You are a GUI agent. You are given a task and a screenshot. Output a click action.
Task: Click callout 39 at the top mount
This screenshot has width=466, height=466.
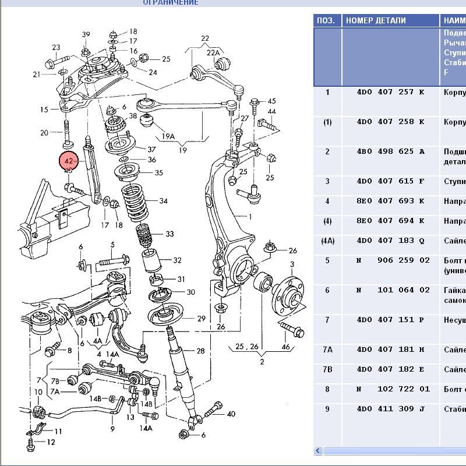click(x=86, y=35)
